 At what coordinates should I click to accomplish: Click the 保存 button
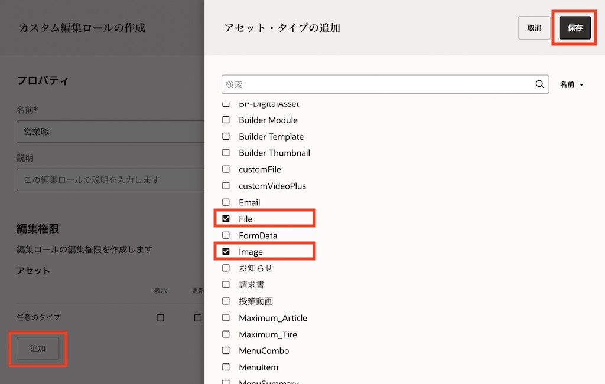tap(575, 28)
